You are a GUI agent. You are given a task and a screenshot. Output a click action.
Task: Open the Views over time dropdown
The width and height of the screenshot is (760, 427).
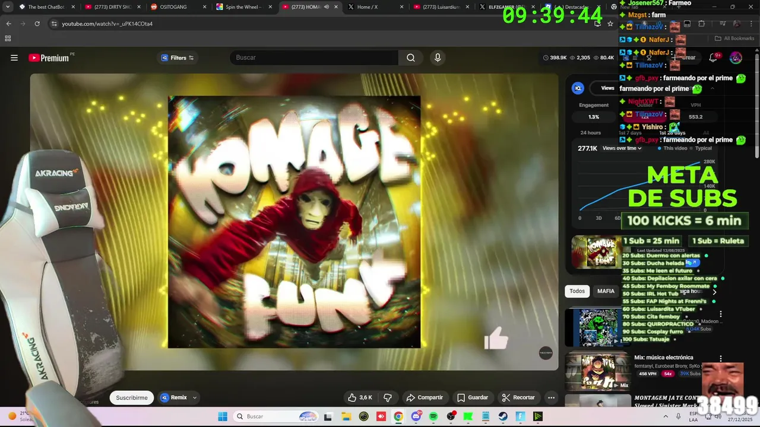[x=622, y=148]
